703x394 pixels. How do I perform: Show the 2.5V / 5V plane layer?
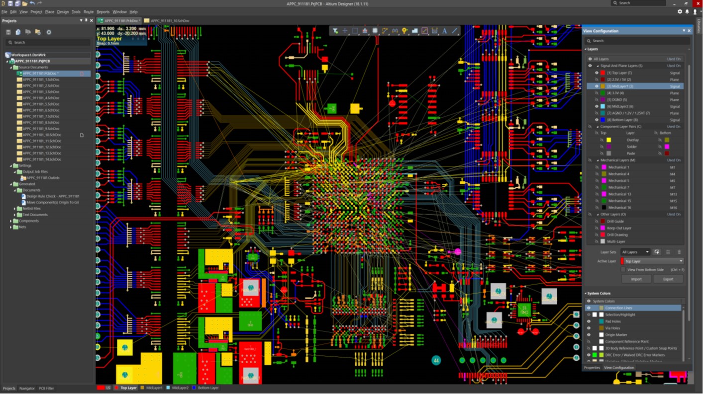(597, 79)
